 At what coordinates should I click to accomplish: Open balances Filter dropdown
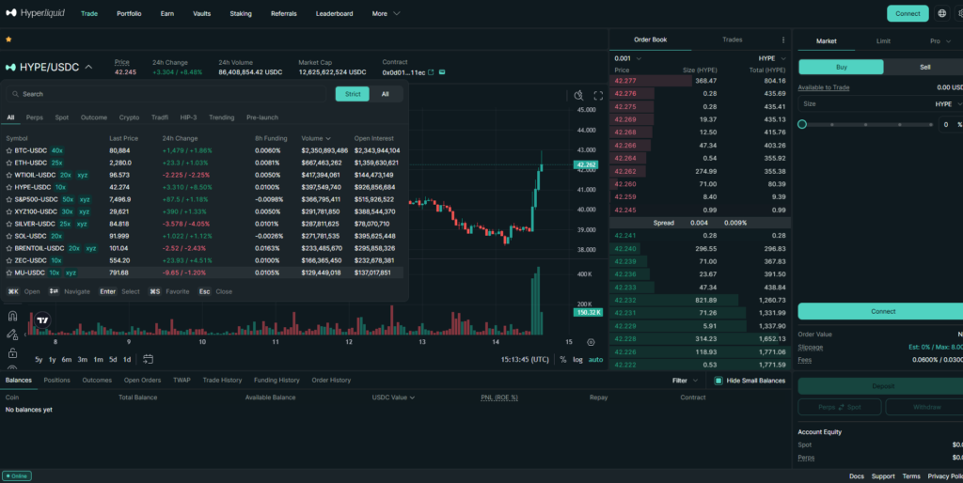click(x=685, y=381)
